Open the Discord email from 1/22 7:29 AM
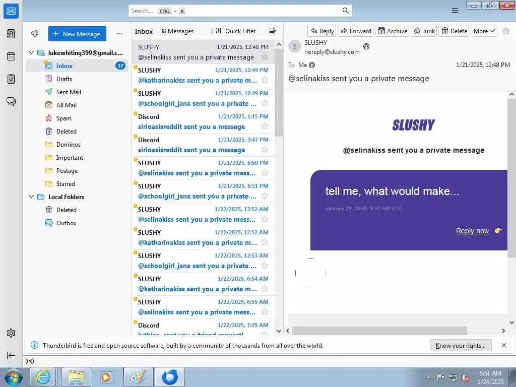Screen dimensions: 516x387 click(x=203, y=327)
